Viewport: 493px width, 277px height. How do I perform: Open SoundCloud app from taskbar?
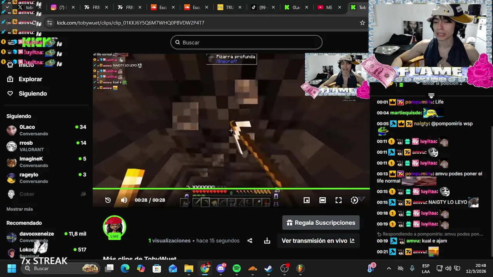(x=253, y=269)
